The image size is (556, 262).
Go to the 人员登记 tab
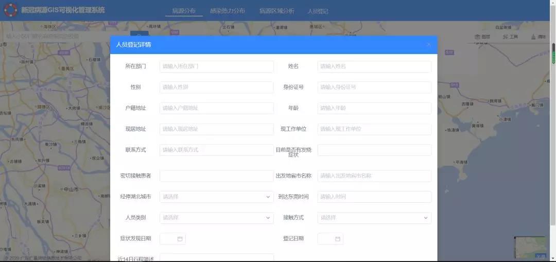click(318, 11)
